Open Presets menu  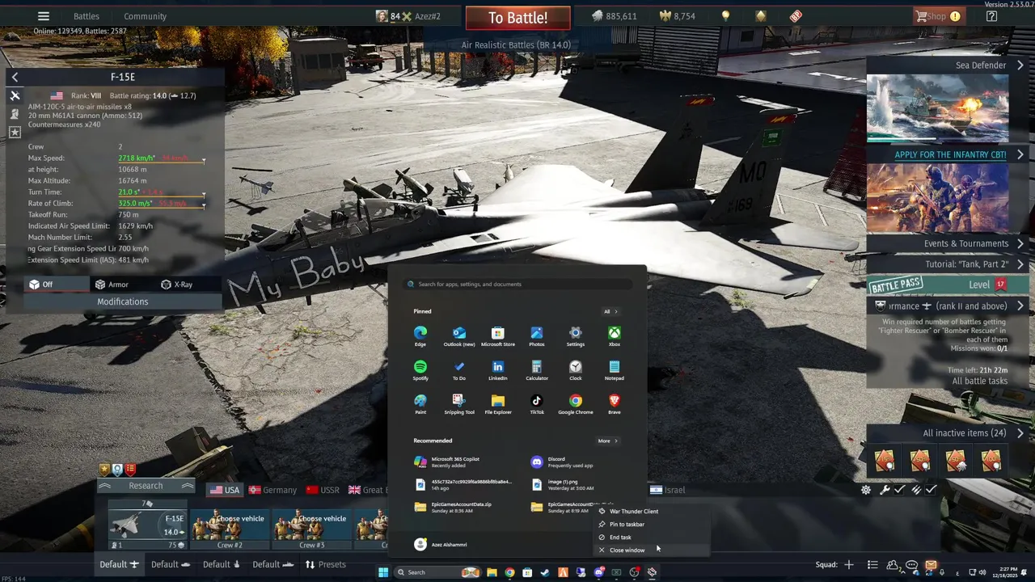[324, 564]
